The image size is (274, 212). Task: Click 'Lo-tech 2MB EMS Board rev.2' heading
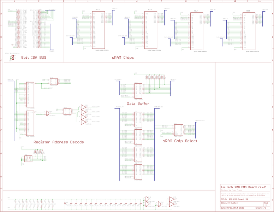[243, 187]
